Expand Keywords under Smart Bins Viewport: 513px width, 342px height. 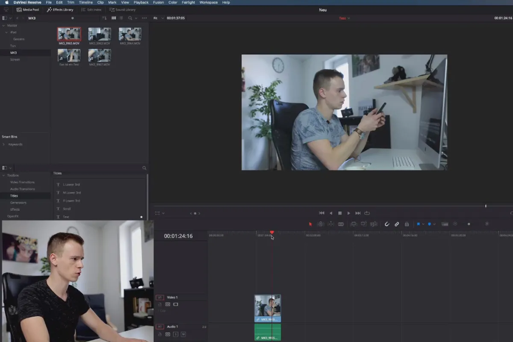4,144
